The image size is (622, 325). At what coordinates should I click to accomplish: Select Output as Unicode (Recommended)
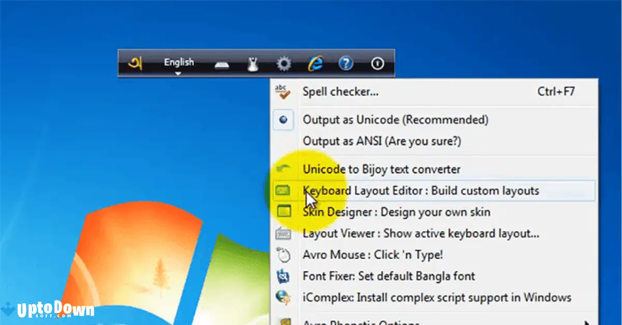point(395,120)
